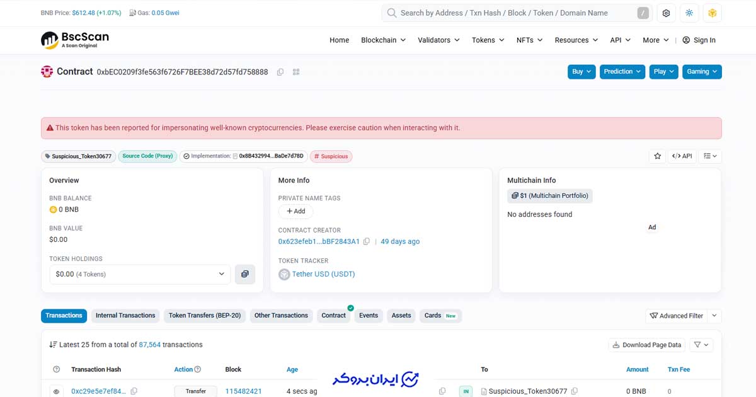Expand Advanced Filter arrow options
The height and width of the screenshot is (397, 756).
click(x=714, y=316)
